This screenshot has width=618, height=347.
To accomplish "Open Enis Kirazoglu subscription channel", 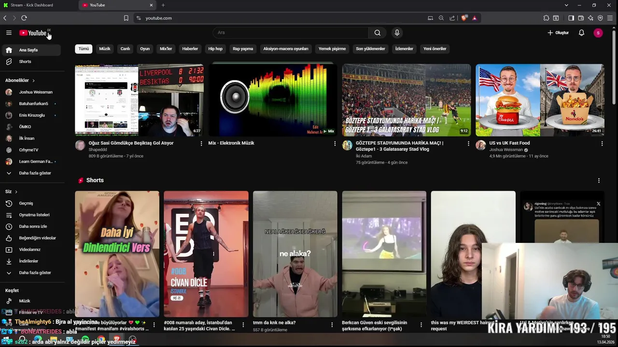I will coord(30,115).
